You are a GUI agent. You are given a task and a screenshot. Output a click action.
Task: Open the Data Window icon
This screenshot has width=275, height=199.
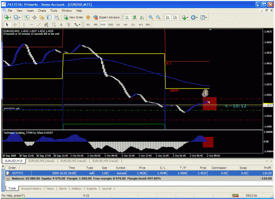click(x=34, y=17)
